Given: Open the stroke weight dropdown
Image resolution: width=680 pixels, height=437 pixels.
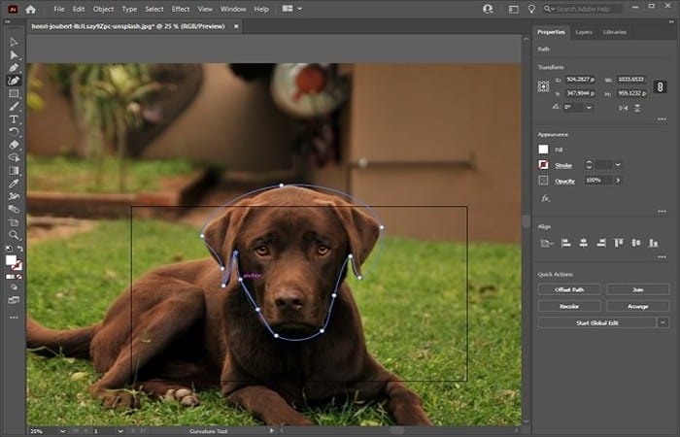Looking at the screenshot, I should point(618,165).
